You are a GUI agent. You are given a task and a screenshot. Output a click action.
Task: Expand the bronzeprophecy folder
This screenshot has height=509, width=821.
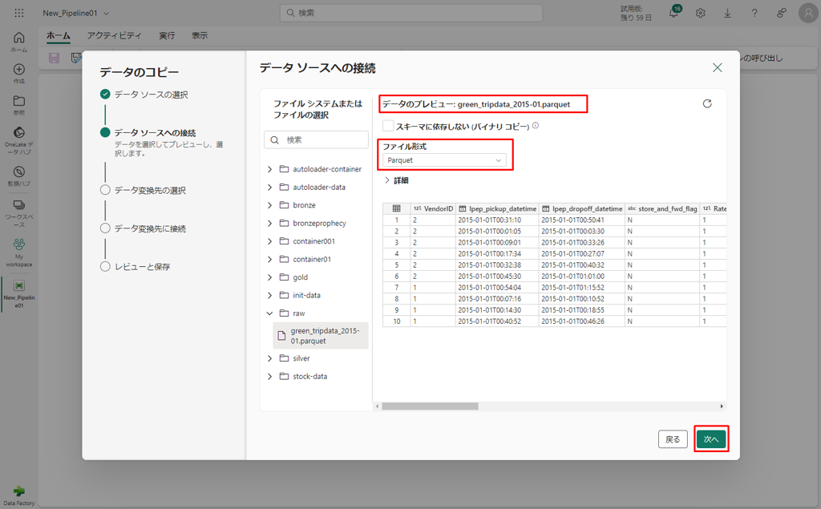coord(269,223)
